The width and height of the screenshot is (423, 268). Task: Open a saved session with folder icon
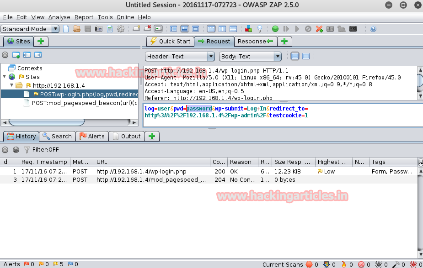pyautogui.click(x=77, y=29)
